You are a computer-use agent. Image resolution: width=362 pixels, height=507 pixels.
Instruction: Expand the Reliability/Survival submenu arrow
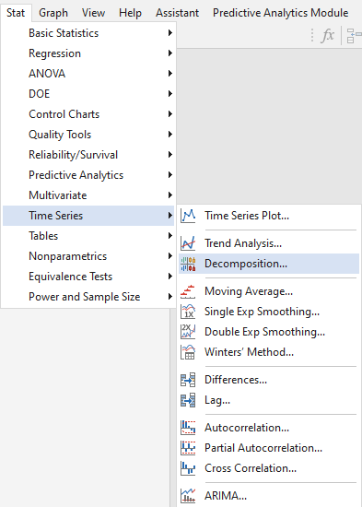click(170, 155)
